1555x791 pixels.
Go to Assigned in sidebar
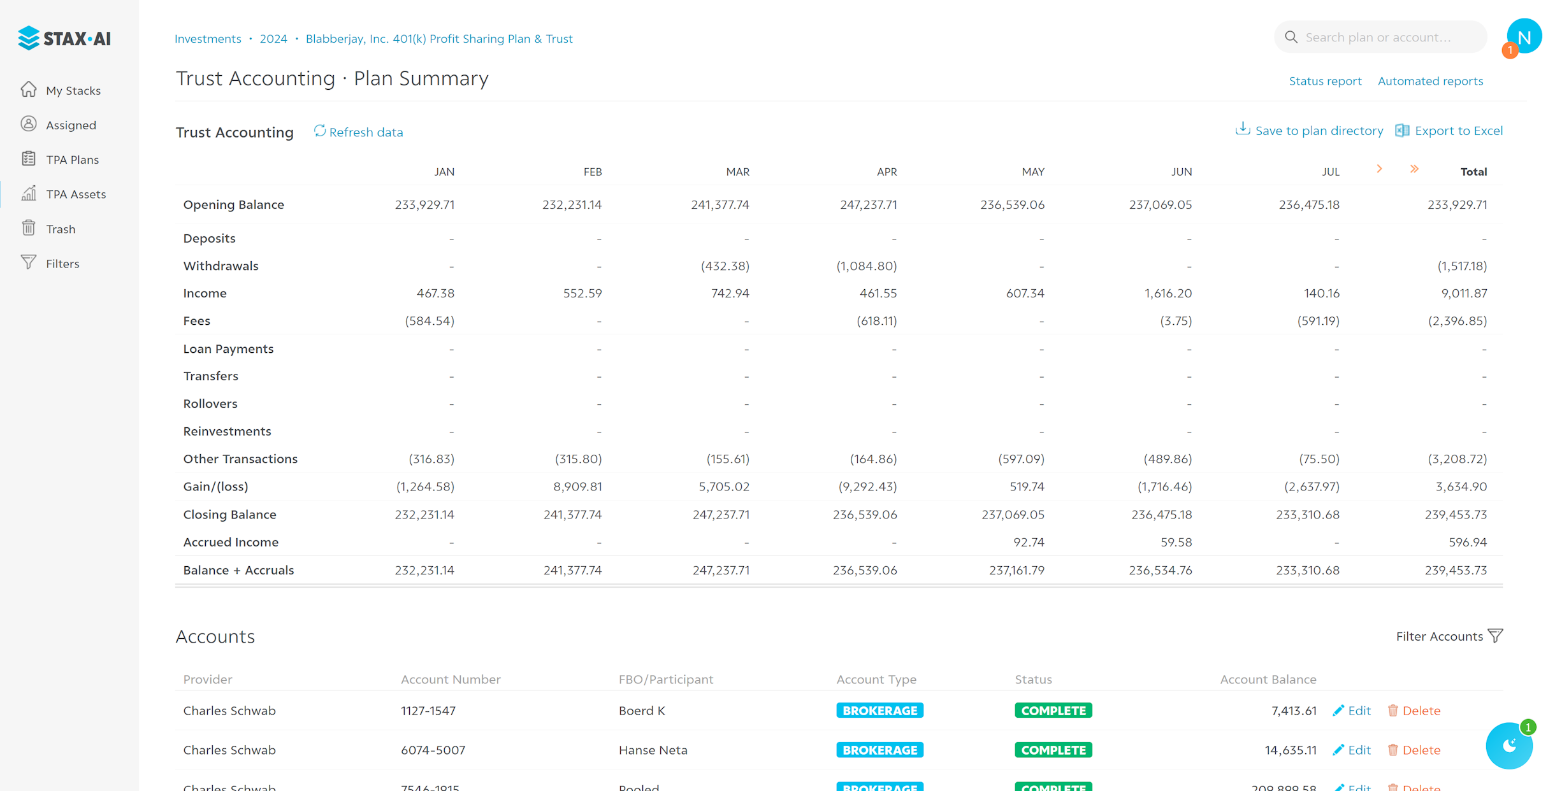click(x=71, y=125)
